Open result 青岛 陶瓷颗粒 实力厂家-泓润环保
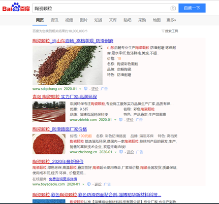Viewport: 219px width, 204px height. pyautogui.click(x=65, y=96)
